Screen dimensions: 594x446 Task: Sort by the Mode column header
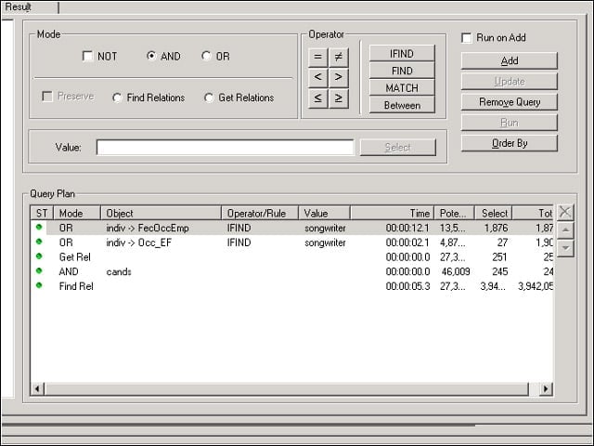pyautogui.click(x=77, y=213)
